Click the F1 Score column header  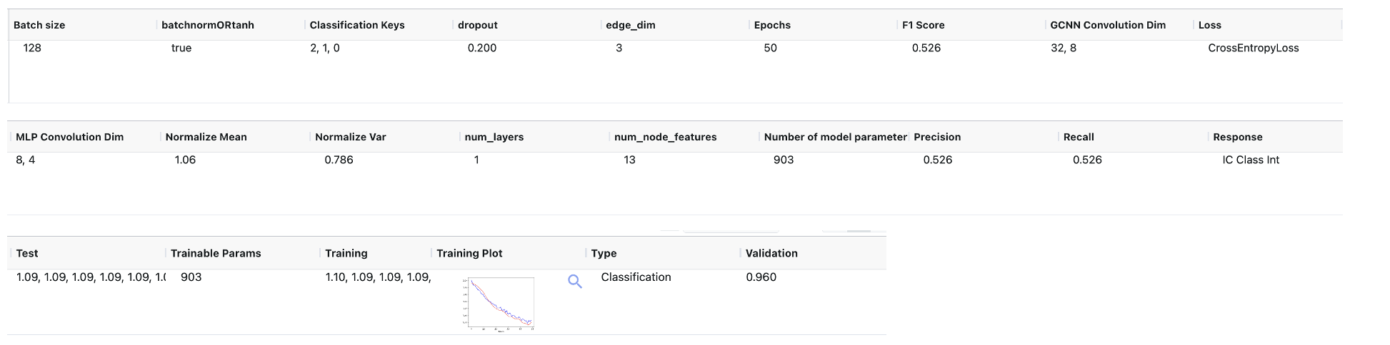point(923,25)
